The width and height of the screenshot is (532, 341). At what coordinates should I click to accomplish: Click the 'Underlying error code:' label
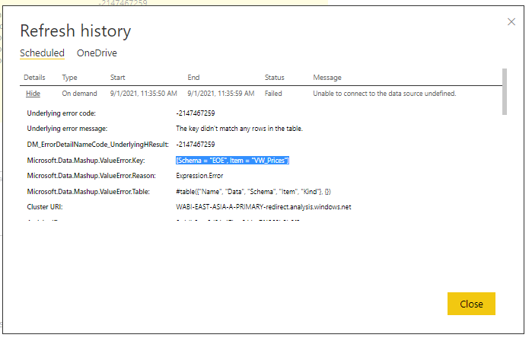pyautogui.click(x=62, y=113)
